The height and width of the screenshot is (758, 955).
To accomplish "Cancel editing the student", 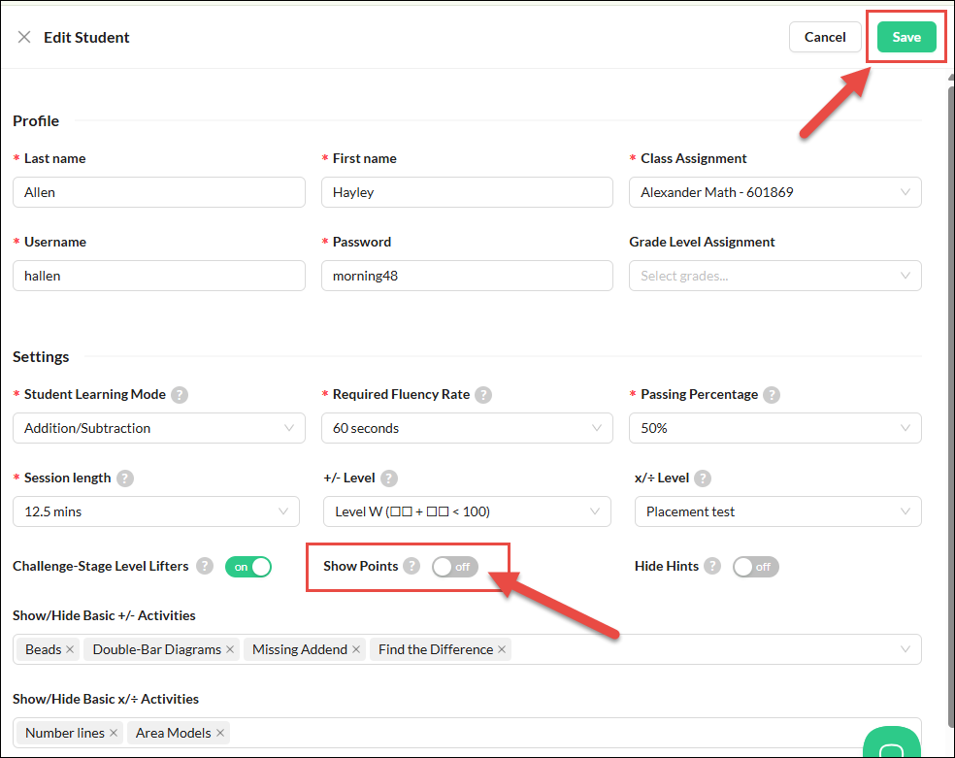I will click(x=824, y=36).
